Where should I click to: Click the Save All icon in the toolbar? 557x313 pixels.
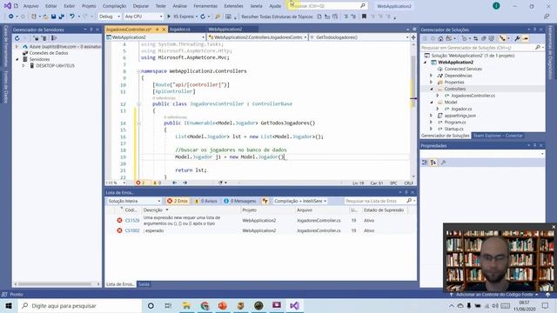coord(61,17)
